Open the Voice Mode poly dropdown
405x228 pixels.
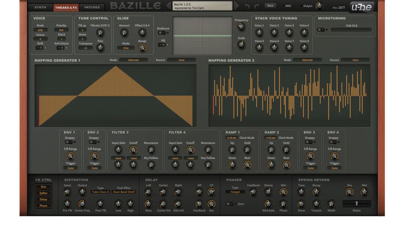tap(40, 30)
